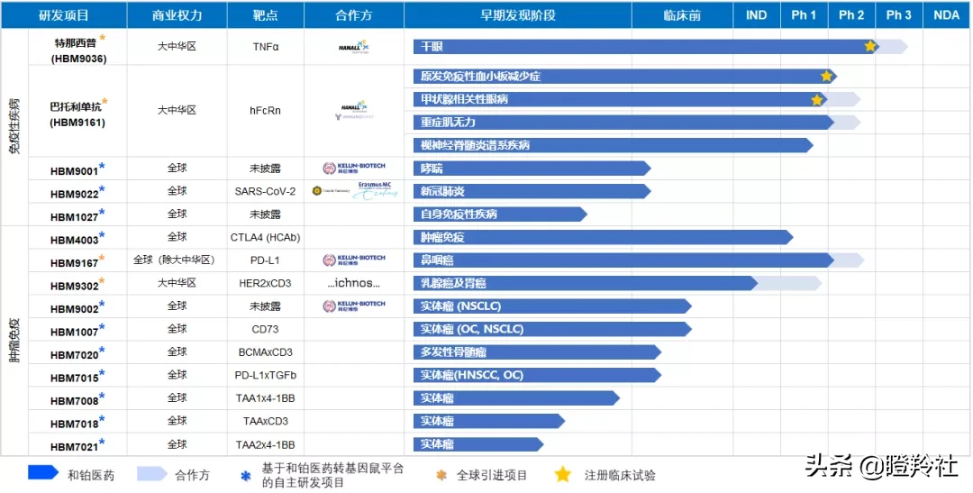Click the dark blue 和铂医药 legend arrow
The image size is (973, 493).
[43, 473]
